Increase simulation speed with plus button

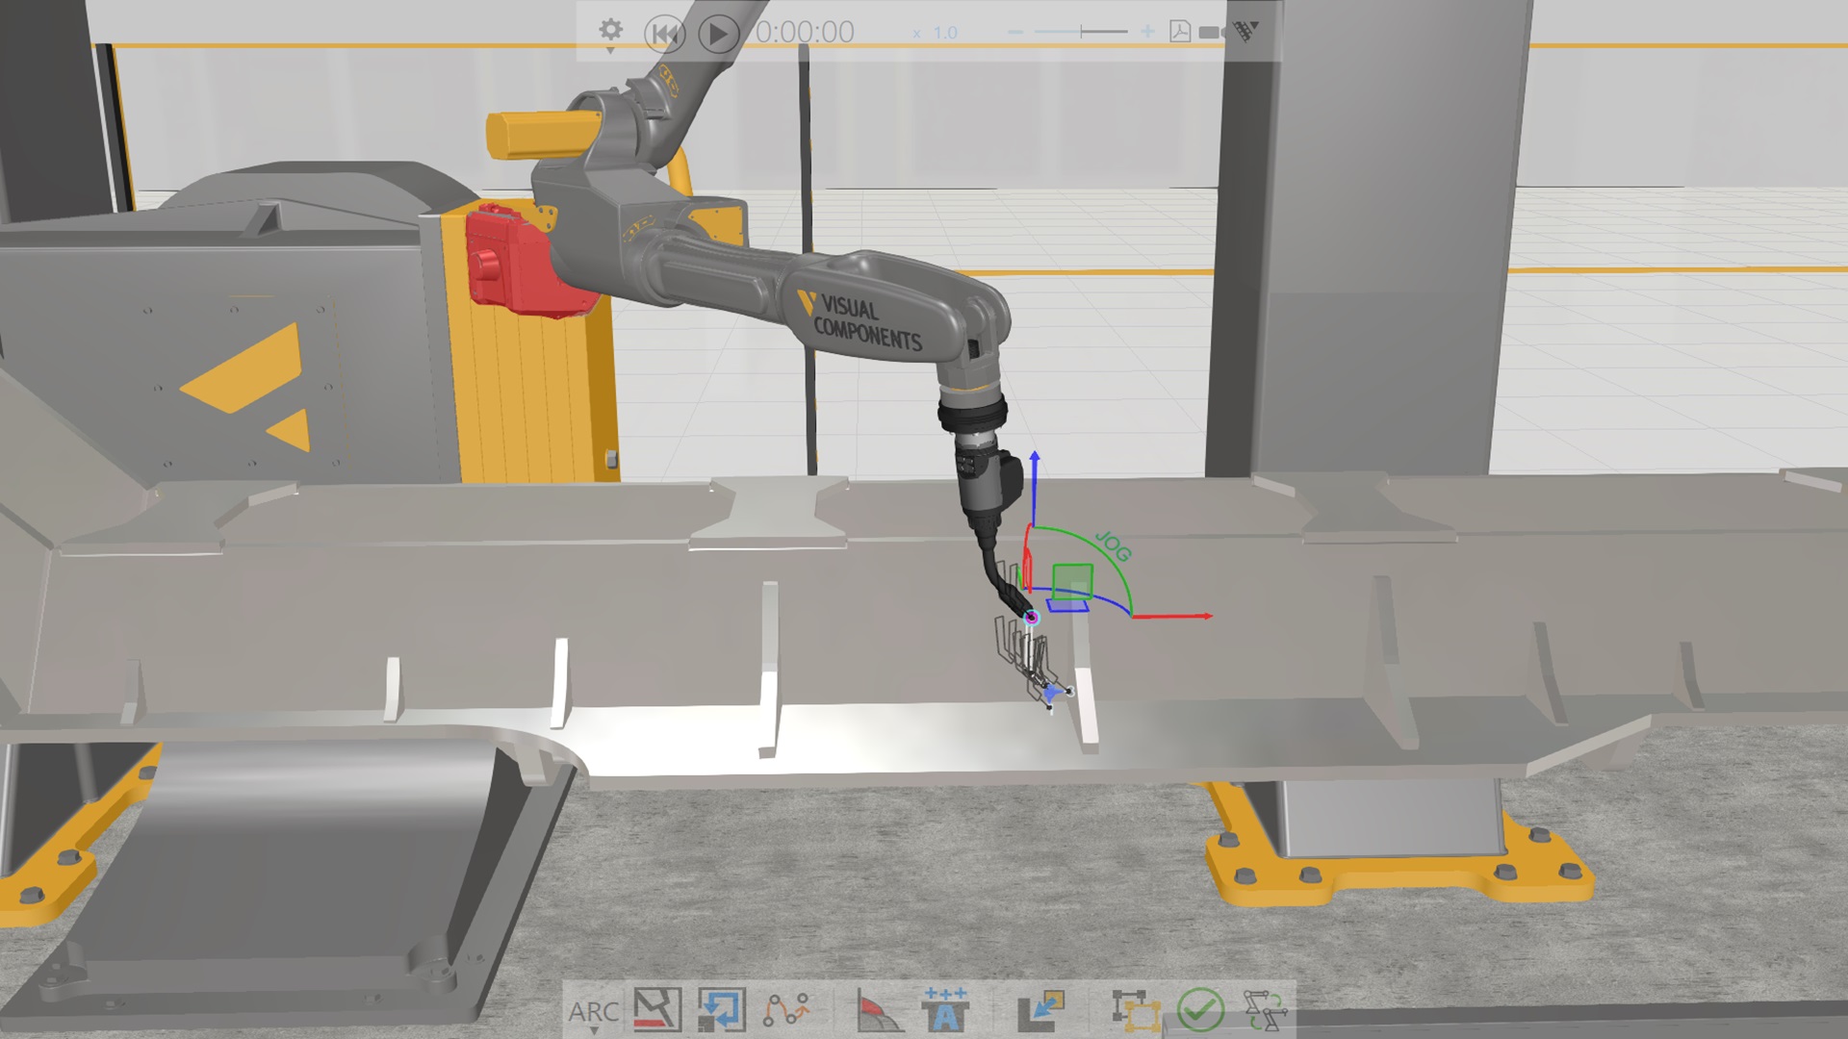tap(1147, 33)
